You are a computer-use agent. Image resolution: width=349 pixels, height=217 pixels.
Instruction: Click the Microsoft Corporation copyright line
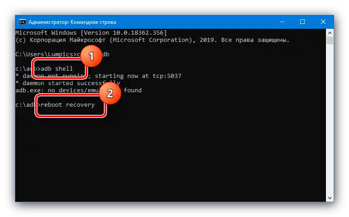(x=153, y=40)
